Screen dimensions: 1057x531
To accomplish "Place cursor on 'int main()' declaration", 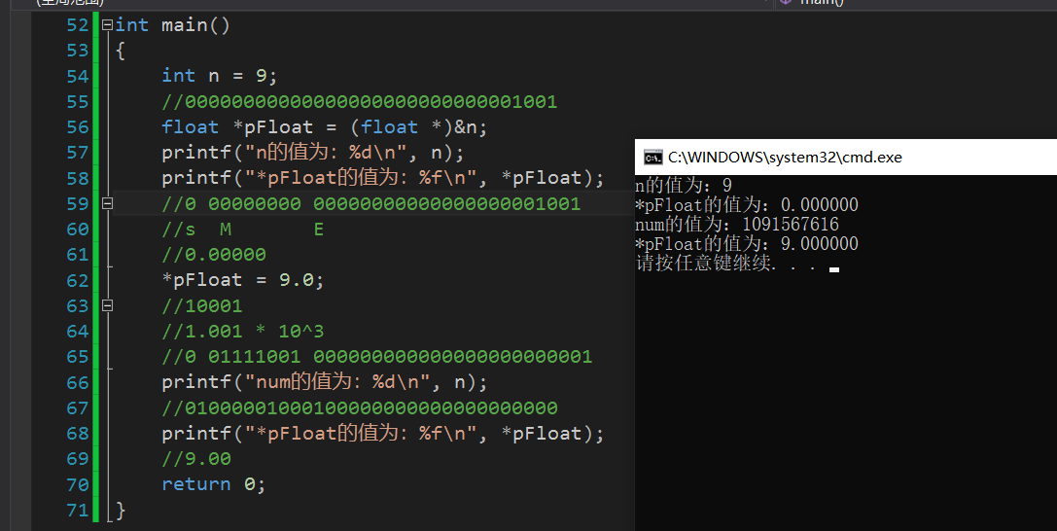I will pos(172,25).
